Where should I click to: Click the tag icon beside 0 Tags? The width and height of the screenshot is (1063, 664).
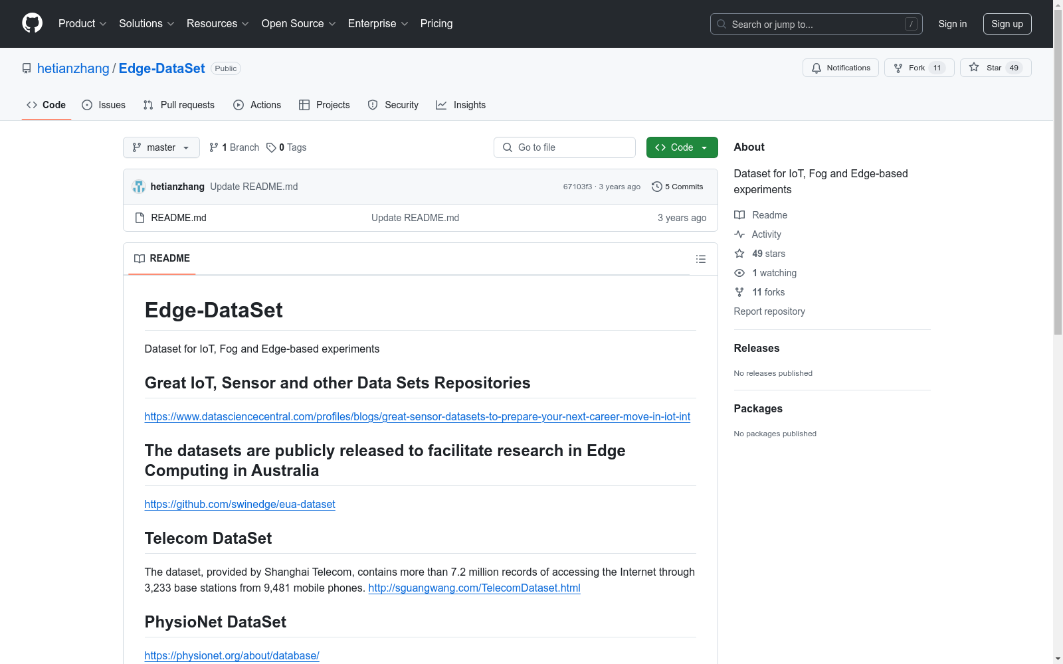pyautogui.click(x=271, y=147)
